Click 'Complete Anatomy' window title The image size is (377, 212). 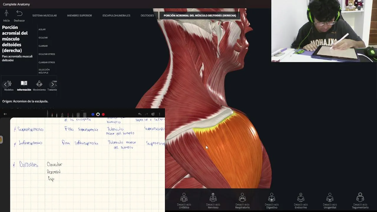pos(16,4)
